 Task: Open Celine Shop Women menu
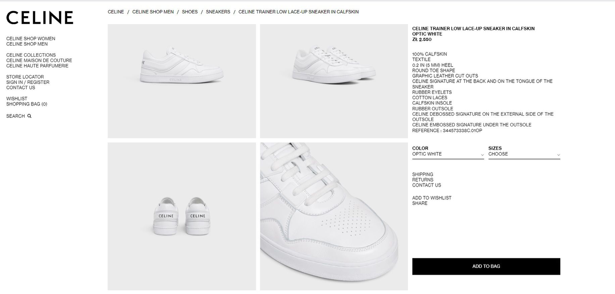click(x=31, y=39)
